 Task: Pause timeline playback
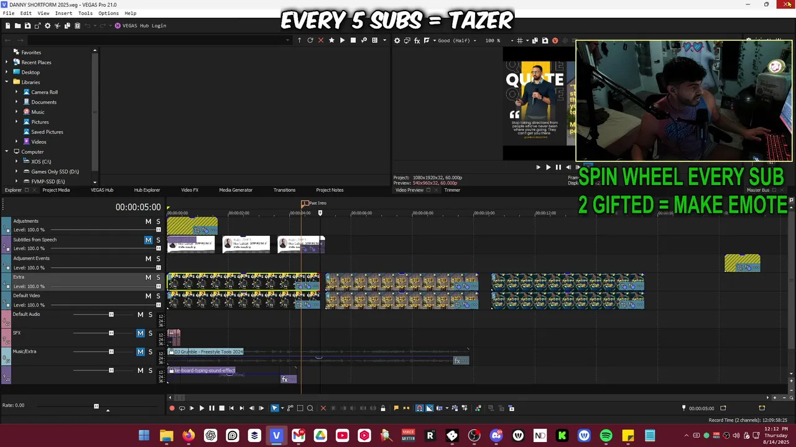coord(211,408)
